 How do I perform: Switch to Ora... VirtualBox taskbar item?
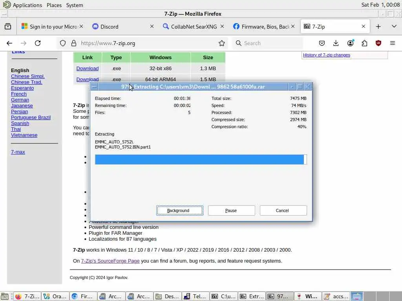click(55, 296)
